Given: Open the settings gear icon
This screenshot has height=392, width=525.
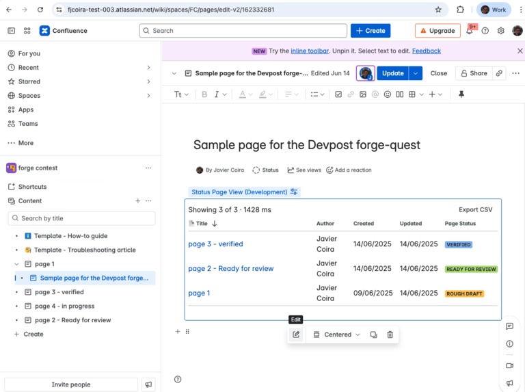Looking at the screenshot, I should point(500,31).
